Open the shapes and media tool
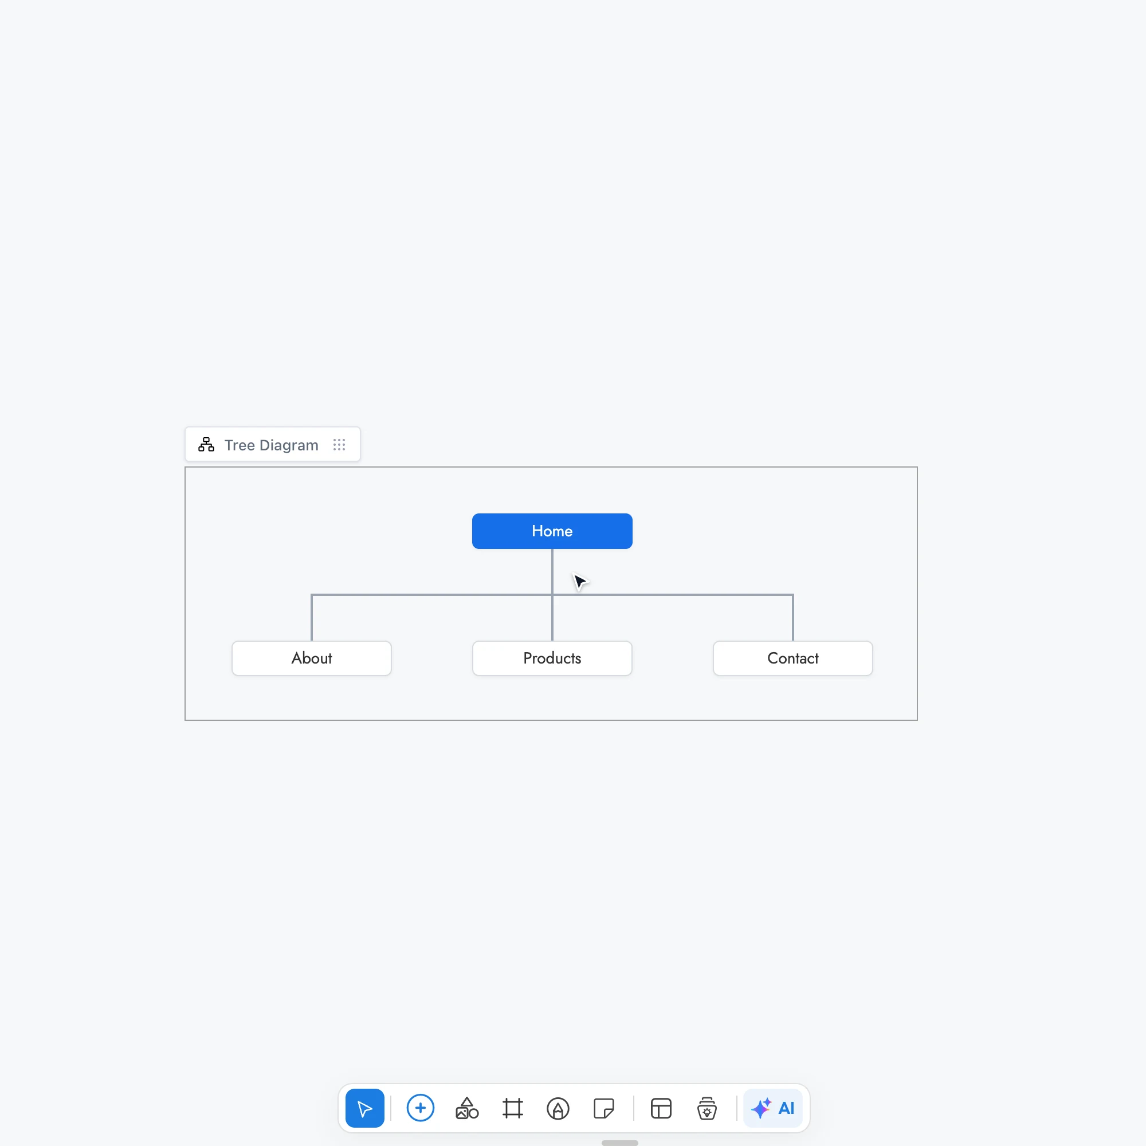Viewport: 1146px width, 1146px height. [467, 1108]
